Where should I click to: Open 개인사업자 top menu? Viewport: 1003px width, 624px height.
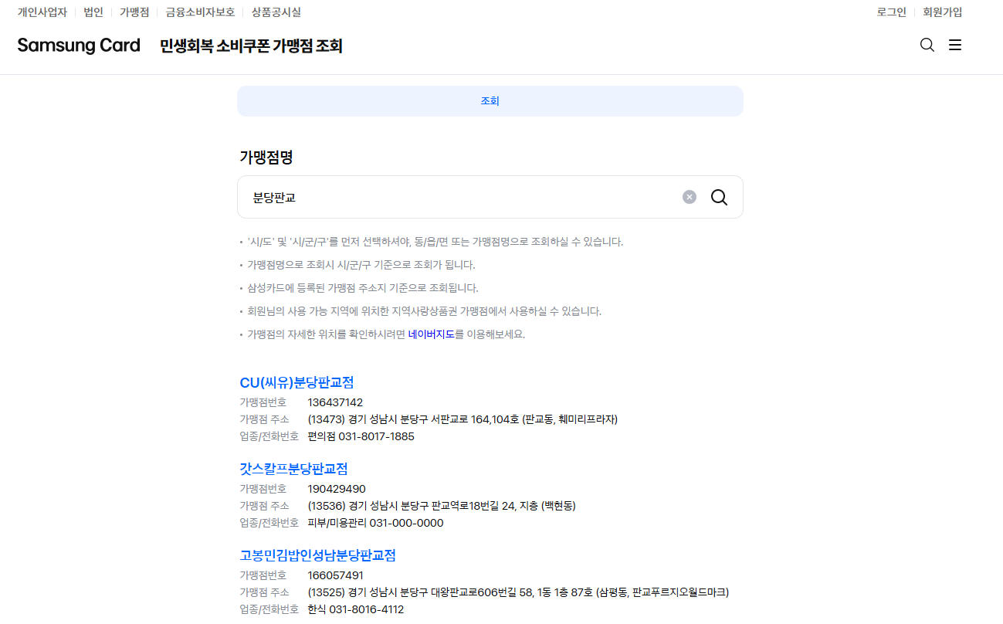[42, 12]
